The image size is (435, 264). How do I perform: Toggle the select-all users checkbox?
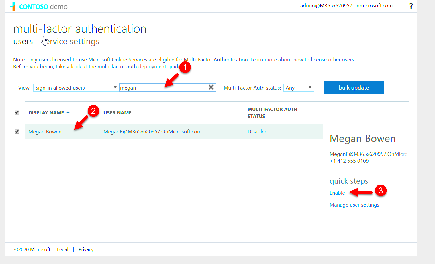(17, 112)
